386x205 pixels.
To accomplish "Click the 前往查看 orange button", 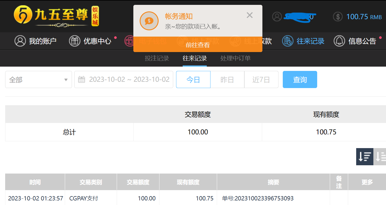I will pyautogui.click(x=198, y=45).
